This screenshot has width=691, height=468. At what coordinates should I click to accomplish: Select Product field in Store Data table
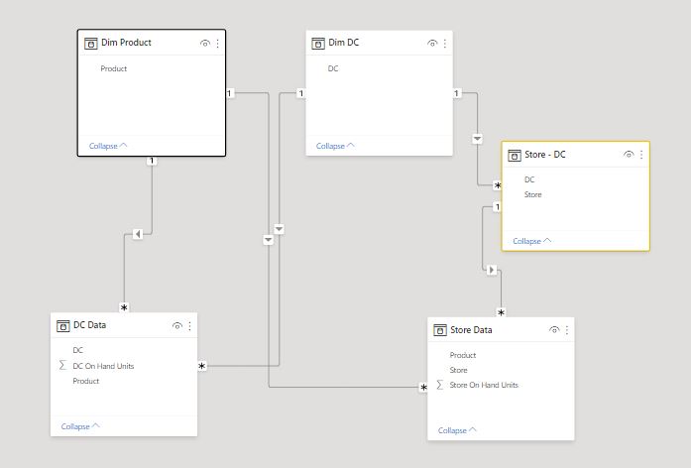463,355
